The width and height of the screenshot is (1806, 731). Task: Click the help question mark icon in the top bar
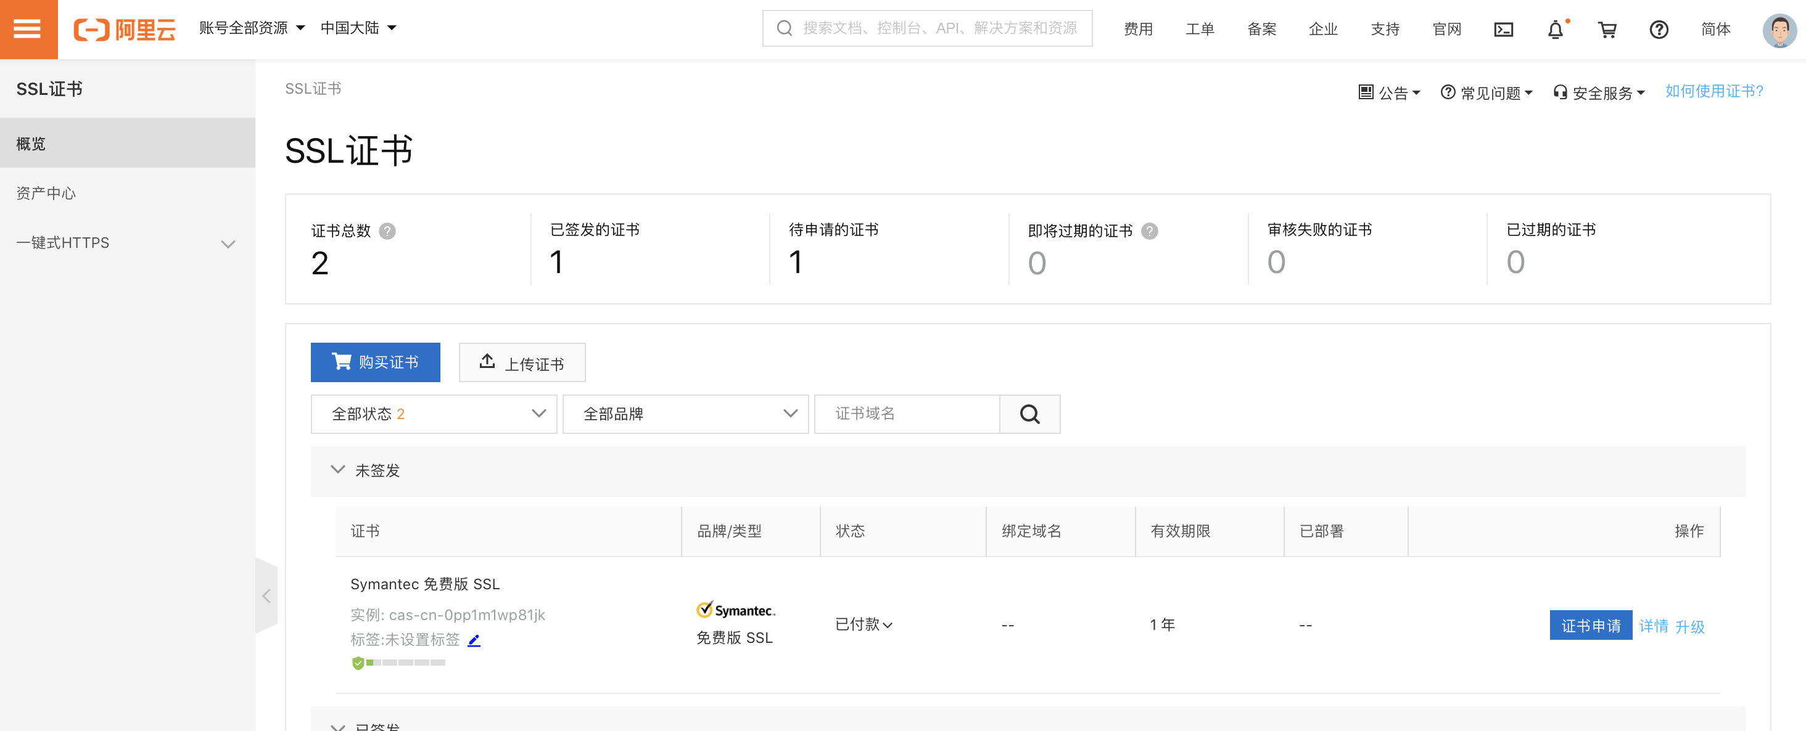[x=1659, y=30]
